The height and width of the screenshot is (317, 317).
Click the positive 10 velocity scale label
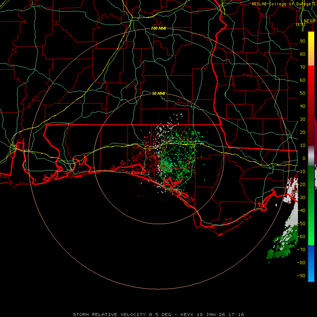point(303,145)
